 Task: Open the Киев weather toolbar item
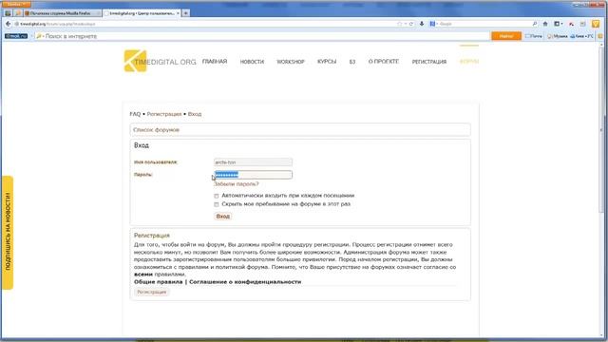click(581, 36)
